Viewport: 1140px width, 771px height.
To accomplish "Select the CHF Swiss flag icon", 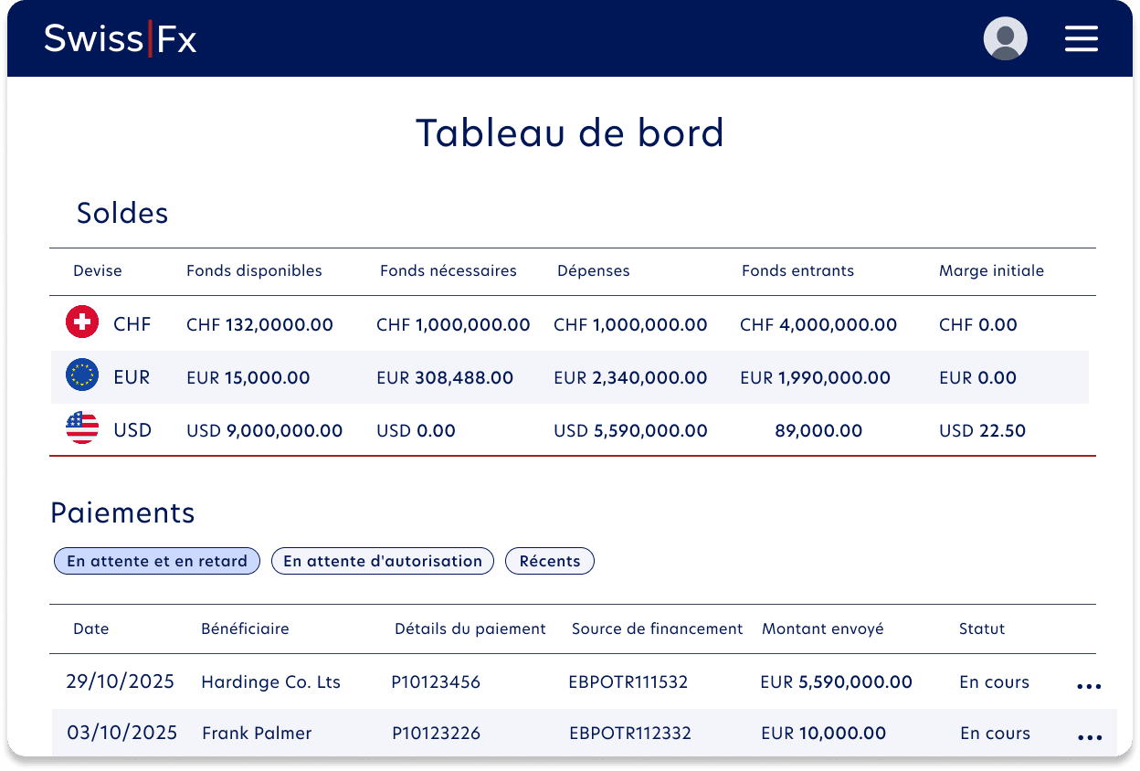I will pos(81,322).
